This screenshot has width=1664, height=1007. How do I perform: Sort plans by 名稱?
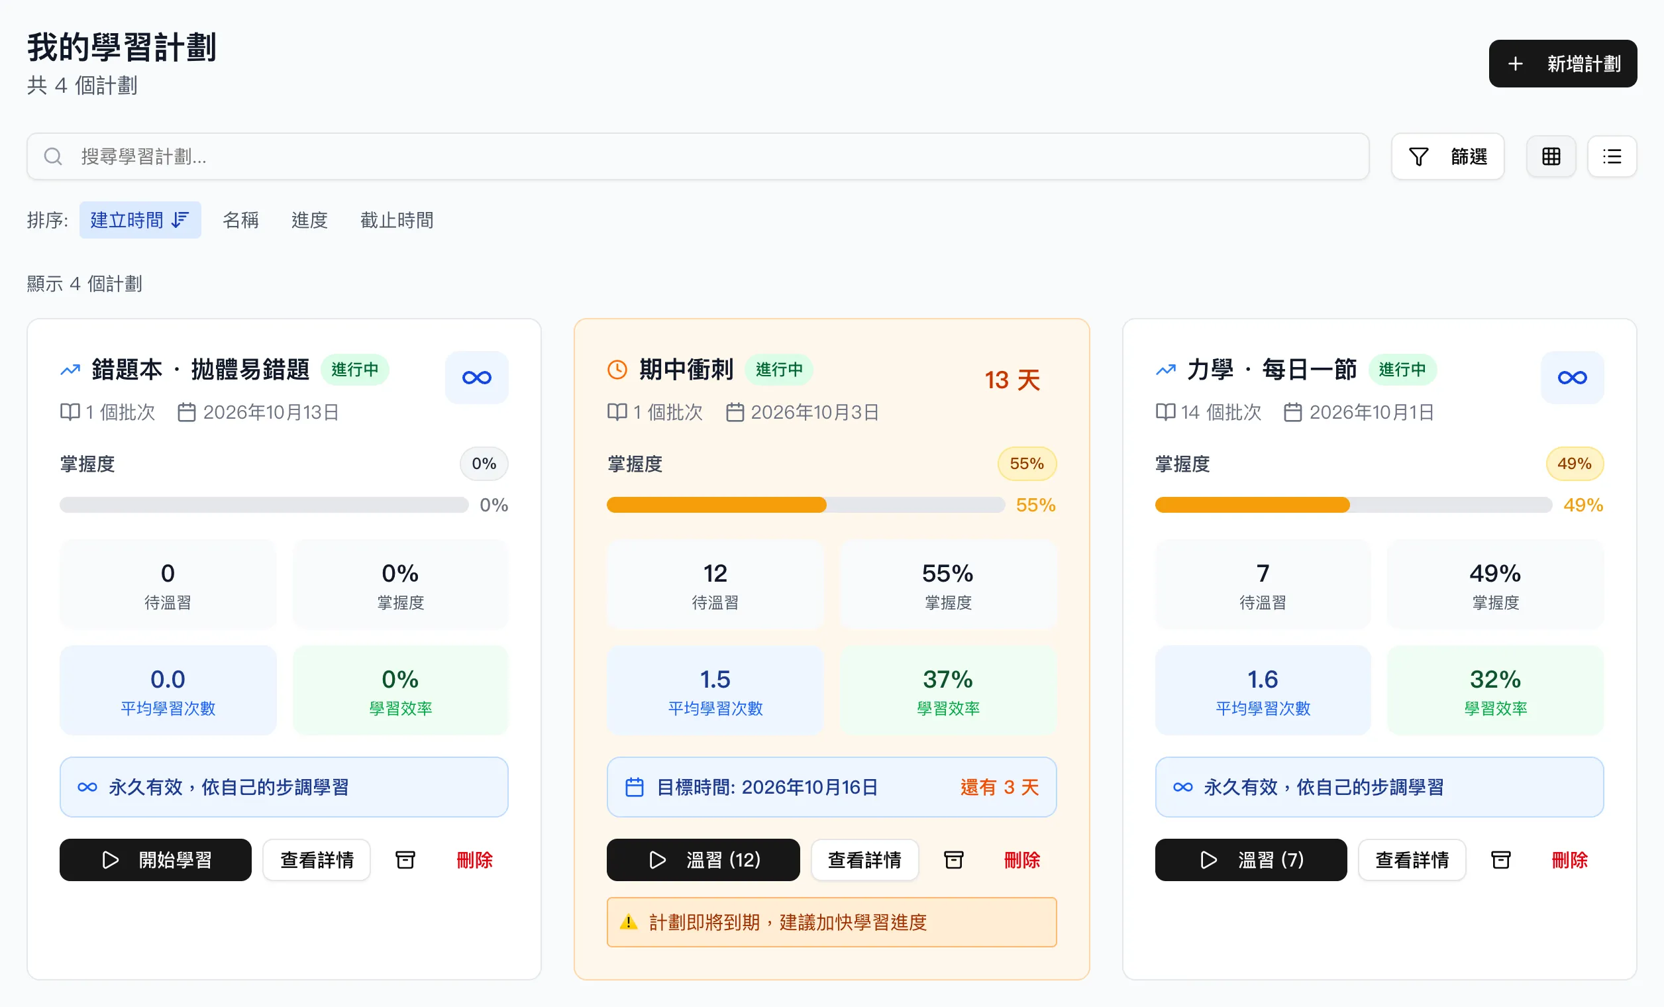click(240, 220)
